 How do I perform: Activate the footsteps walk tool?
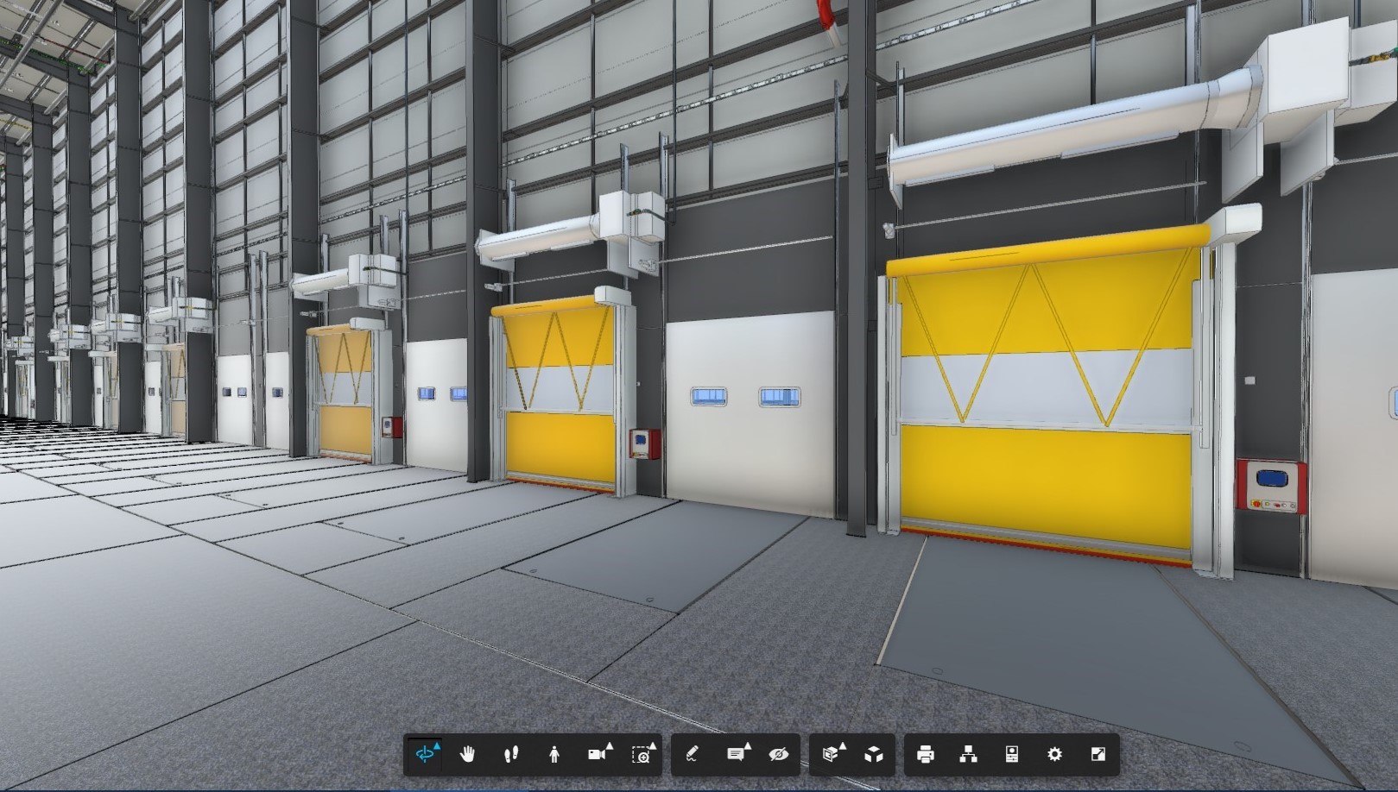click(510, 754)
